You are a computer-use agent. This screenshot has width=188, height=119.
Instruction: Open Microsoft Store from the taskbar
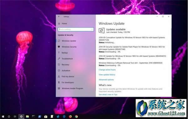tap(46, 117)
